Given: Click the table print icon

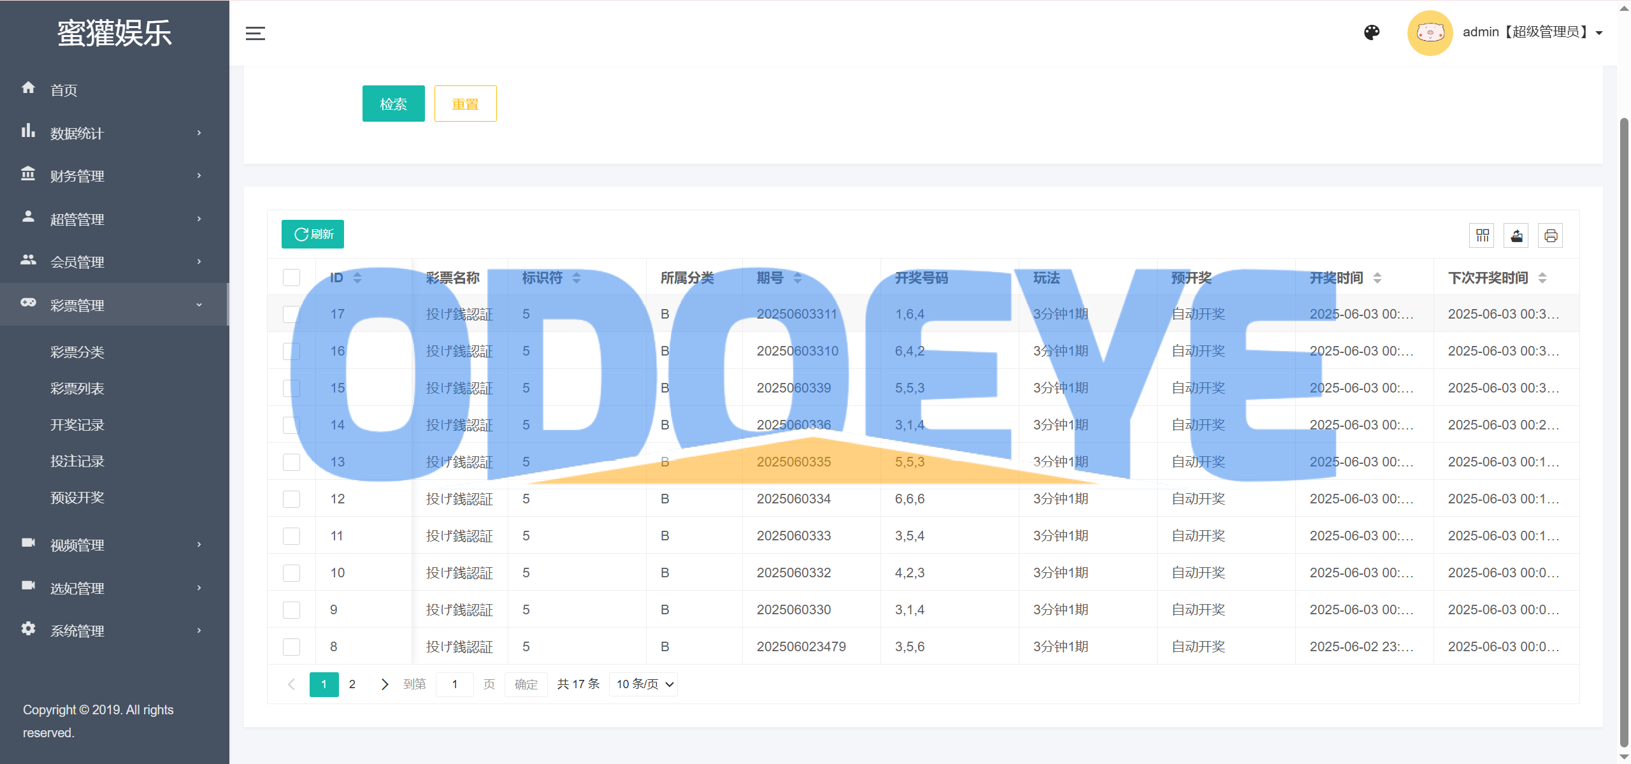Looking at the screenshot, I should pyautogui.click(x=1551, y=236).
